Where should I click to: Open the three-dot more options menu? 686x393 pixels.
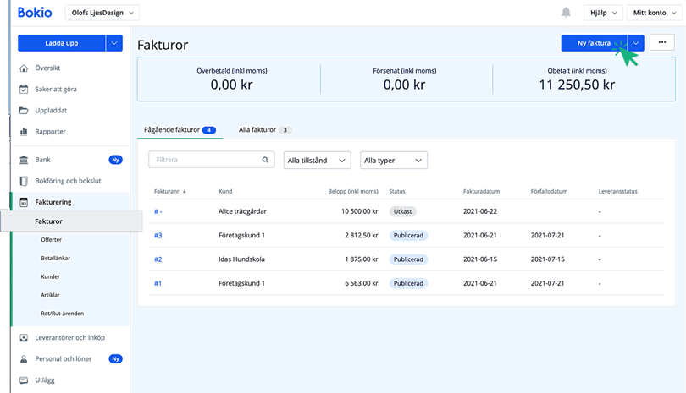(662, 43)
